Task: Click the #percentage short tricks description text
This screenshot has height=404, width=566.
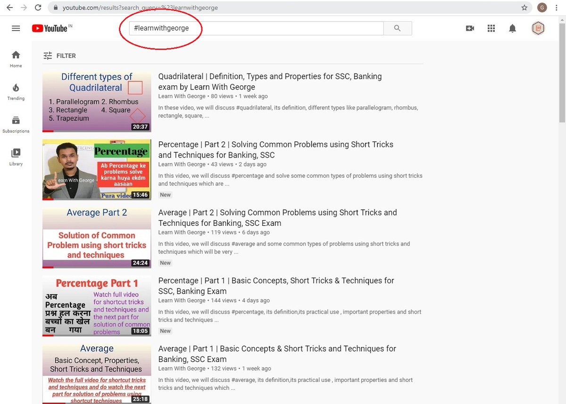Action: (x=291, y=180)
